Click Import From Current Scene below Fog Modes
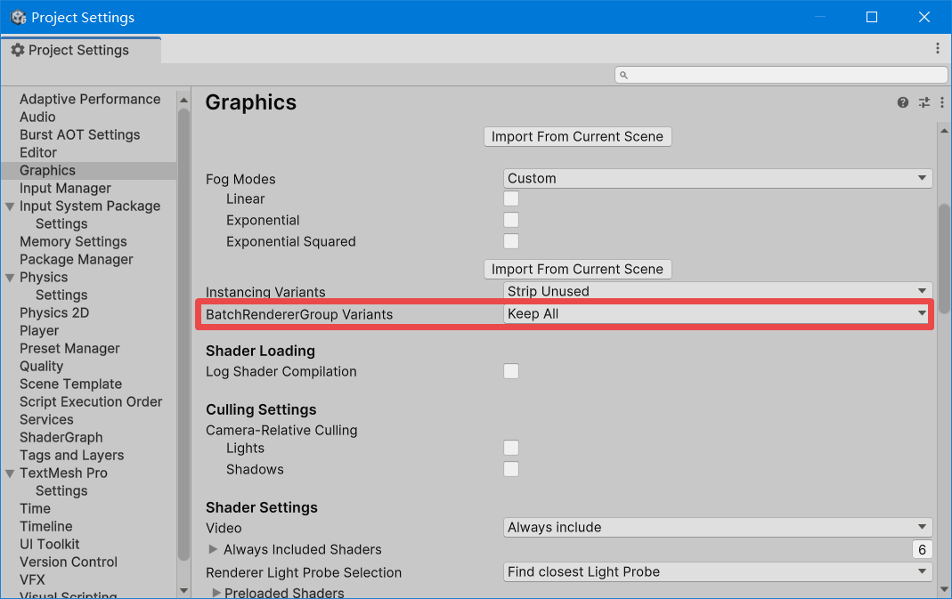The height and width of the screenshot is (599, 952). [x=577, y=269]
